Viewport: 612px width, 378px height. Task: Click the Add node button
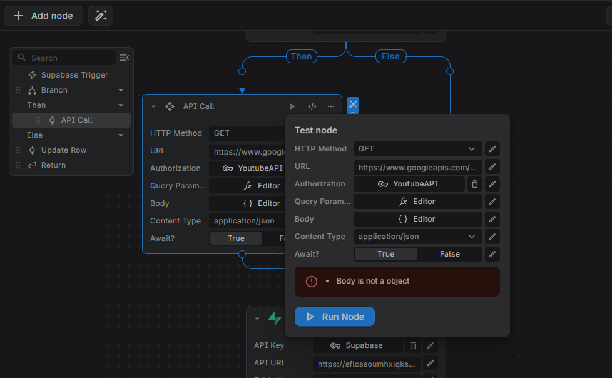coord(43,16)
